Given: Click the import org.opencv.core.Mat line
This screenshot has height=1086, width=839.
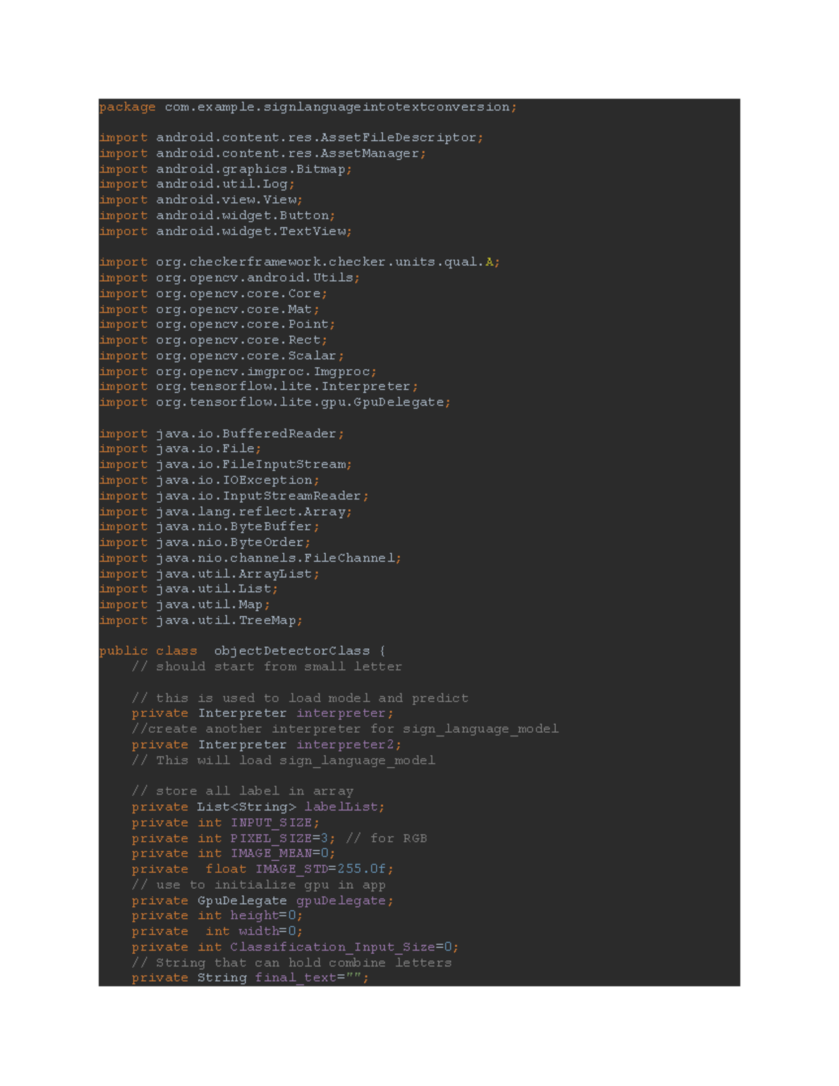Looking at the screenshot, I should (209, 309).
